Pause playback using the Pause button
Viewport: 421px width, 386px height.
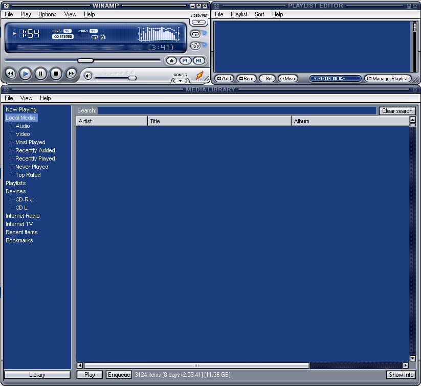click(x=40, y=74)
